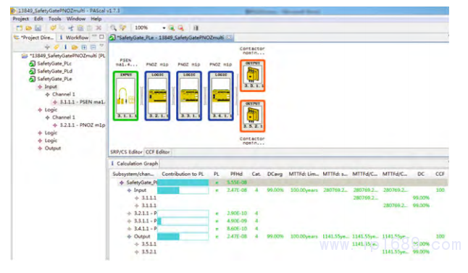Open the Tools menu
Image resolution: width=468 pixels, height=273 pixels.
pyautogui.click(x=54, y=19)
